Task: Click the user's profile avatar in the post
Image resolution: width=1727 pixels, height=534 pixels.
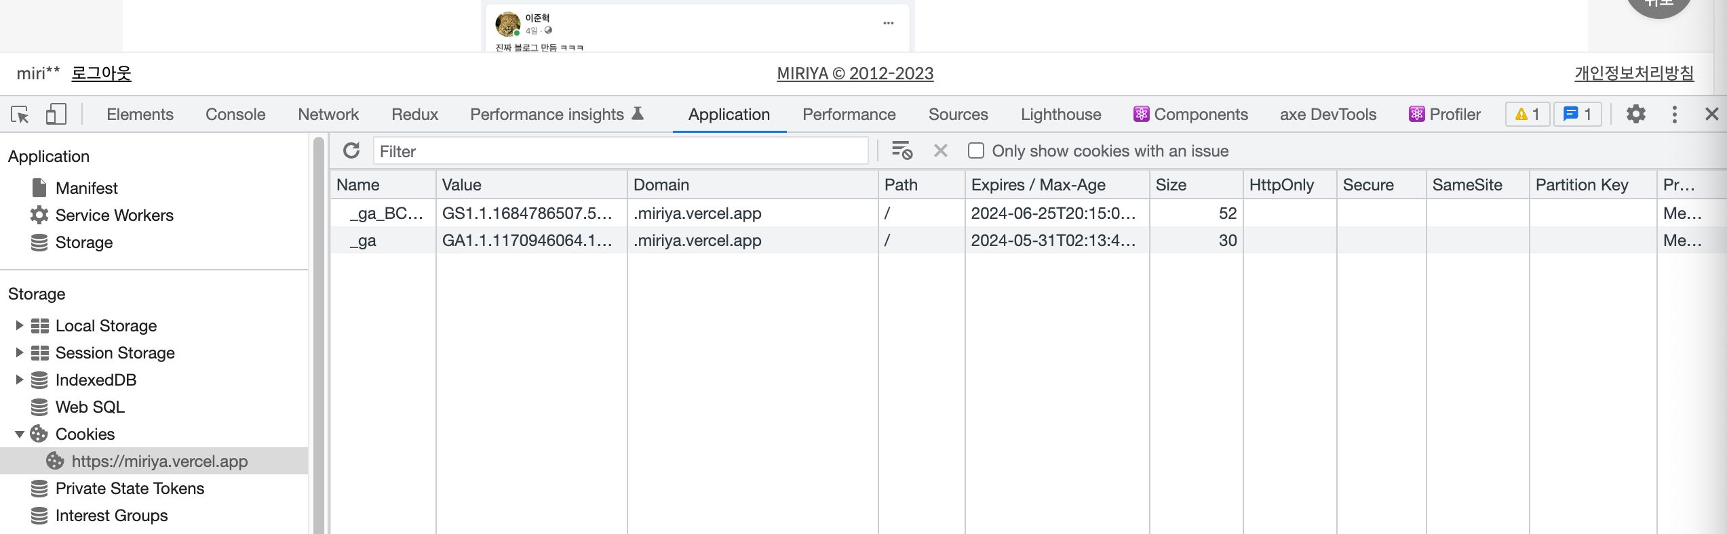Action: pyautogui.click(x=507, y=24)
